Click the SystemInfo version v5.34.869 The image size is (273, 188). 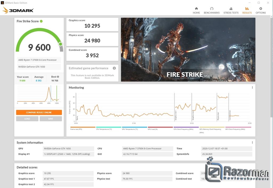click(x=227, y=154)
